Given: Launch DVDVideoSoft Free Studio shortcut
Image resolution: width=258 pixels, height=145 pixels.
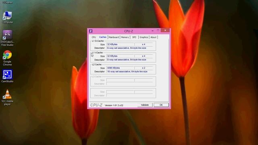Looking at the screenshot, I should point(7,38).
